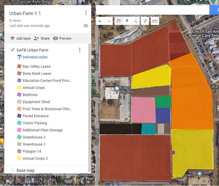Click the Greenhouse 1 light green icon
This screenshot has width=219, height=186.
pos(19,144)
